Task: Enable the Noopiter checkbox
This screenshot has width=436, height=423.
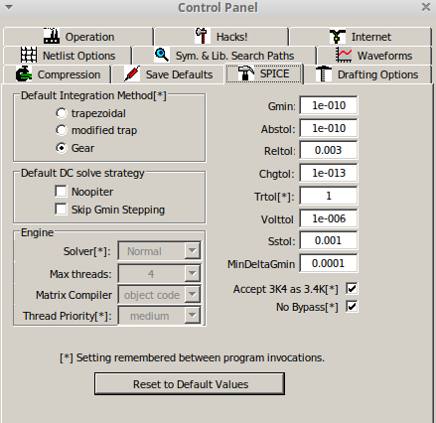Action: click(x=61, y=192)
